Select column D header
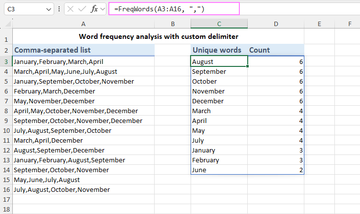Screen dimensions: 360x214 276,24
